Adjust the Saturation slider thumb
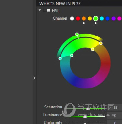Screen dimensions: 122x124 coord(88,108)
